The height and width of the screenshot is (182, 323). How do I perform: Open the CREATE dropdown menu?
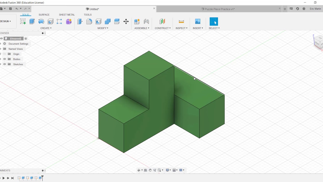click(46, 28)
